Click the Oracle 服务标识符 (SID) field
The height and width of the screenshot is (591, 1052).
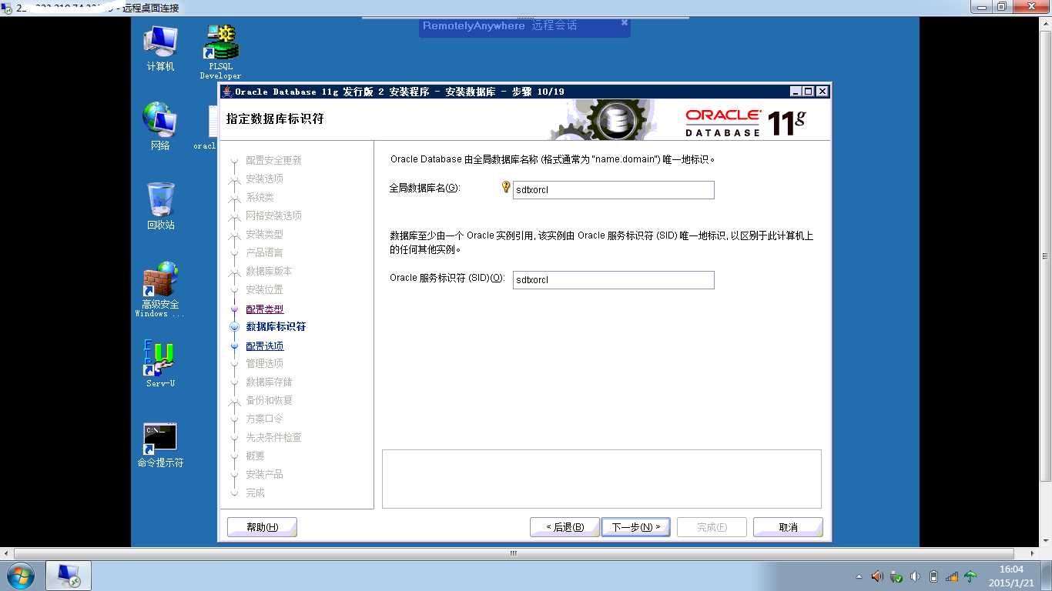pyautogui.click(x=614, y=280)
